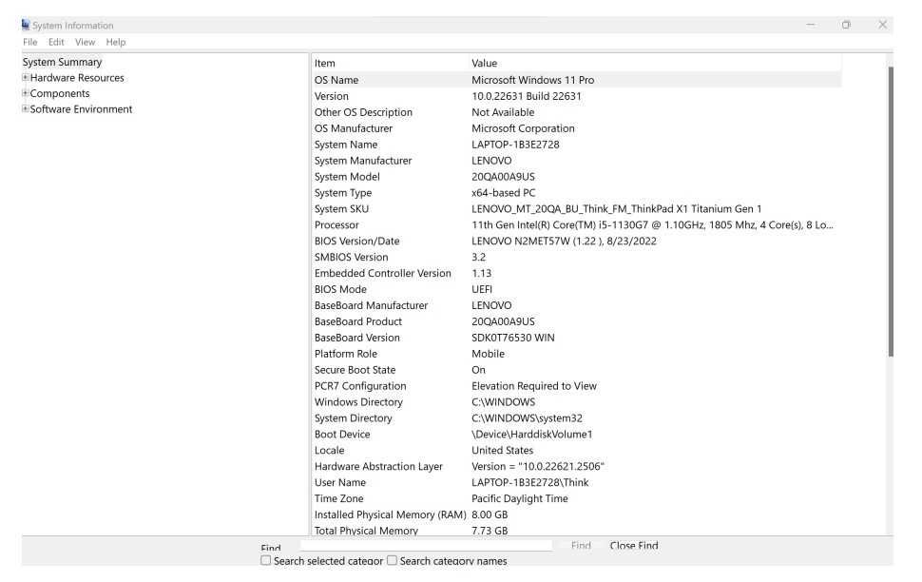Select the System Model row
Screen dimensions: 922x582
tap(576, 177)
